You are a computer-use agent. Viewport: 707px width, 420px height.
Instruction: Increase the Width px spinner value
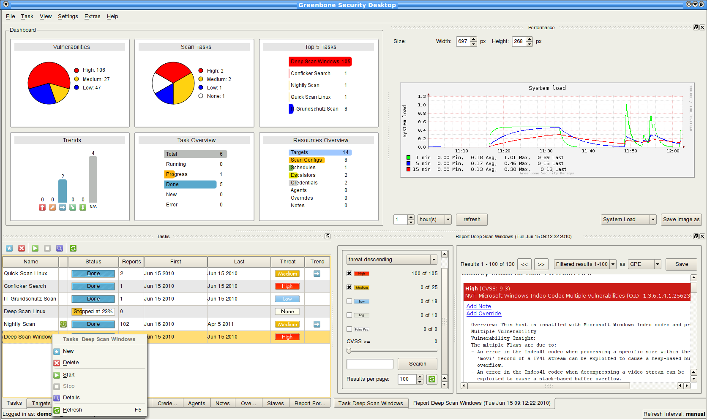(x=474, y=39)
